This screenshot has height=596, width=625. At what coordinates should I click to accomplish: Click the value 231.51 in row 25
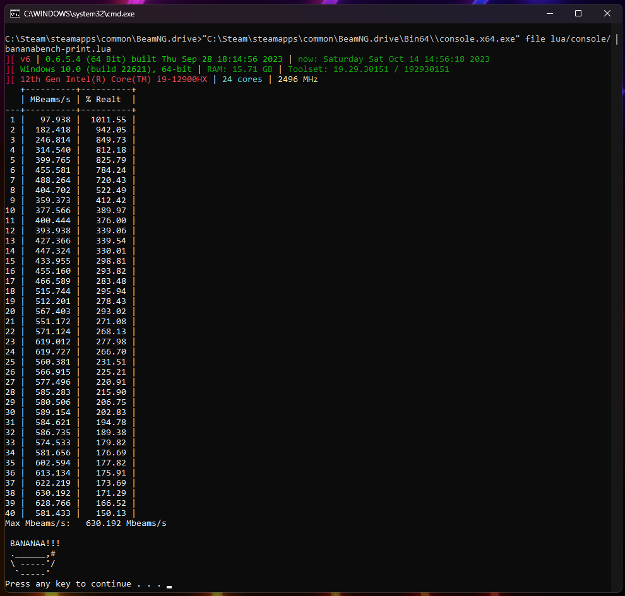click(x=111, y=362)
